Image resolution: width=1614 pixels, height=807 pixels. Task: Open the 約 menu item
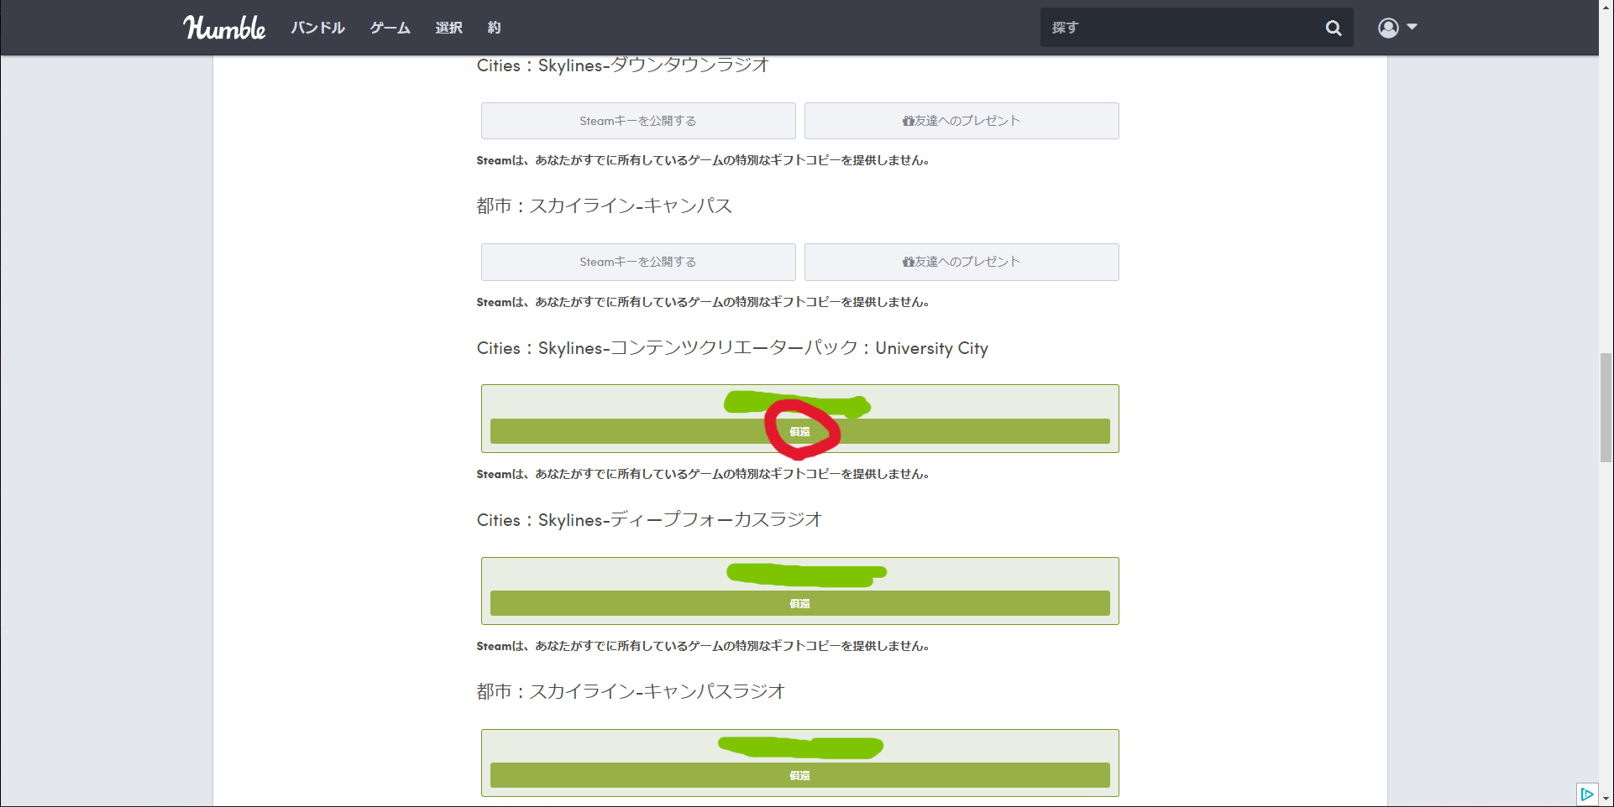(494, 28)
